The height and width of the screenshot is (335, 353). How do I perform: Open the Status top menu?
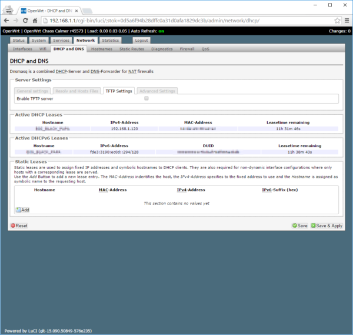click(18, 41)
